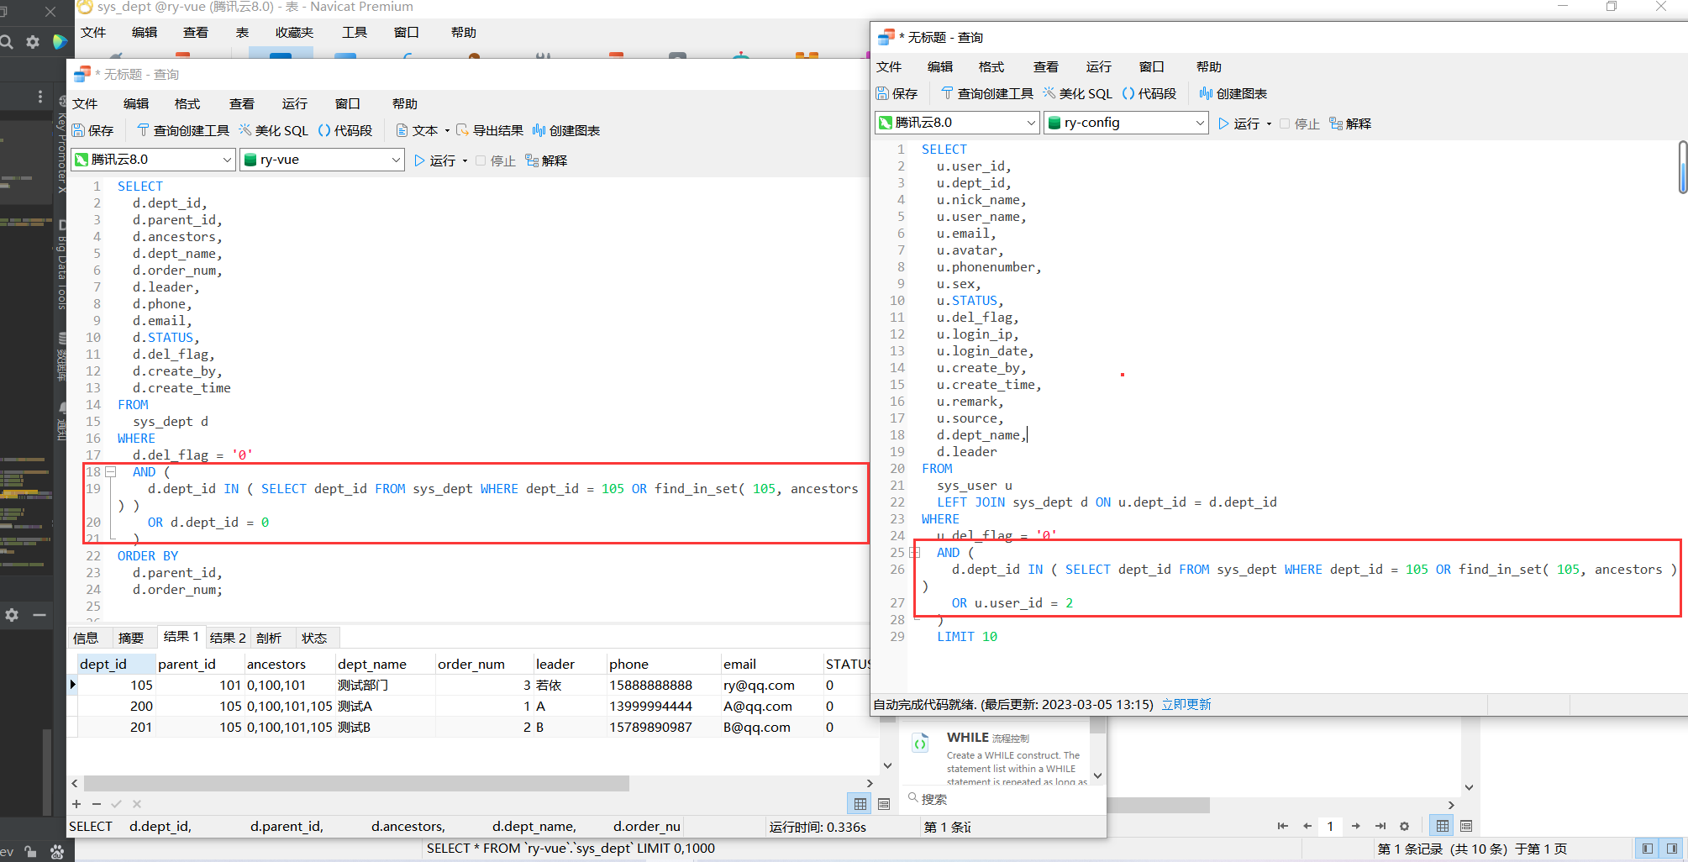This screenshot has height=862, width=1688.
Task: Click the page number input field
Action: (x=1330, y=826)
